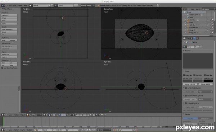Enable the Blend Sky checkbox
The width and height of the screenshot is (216, 132).
click(x=194, y=75)
